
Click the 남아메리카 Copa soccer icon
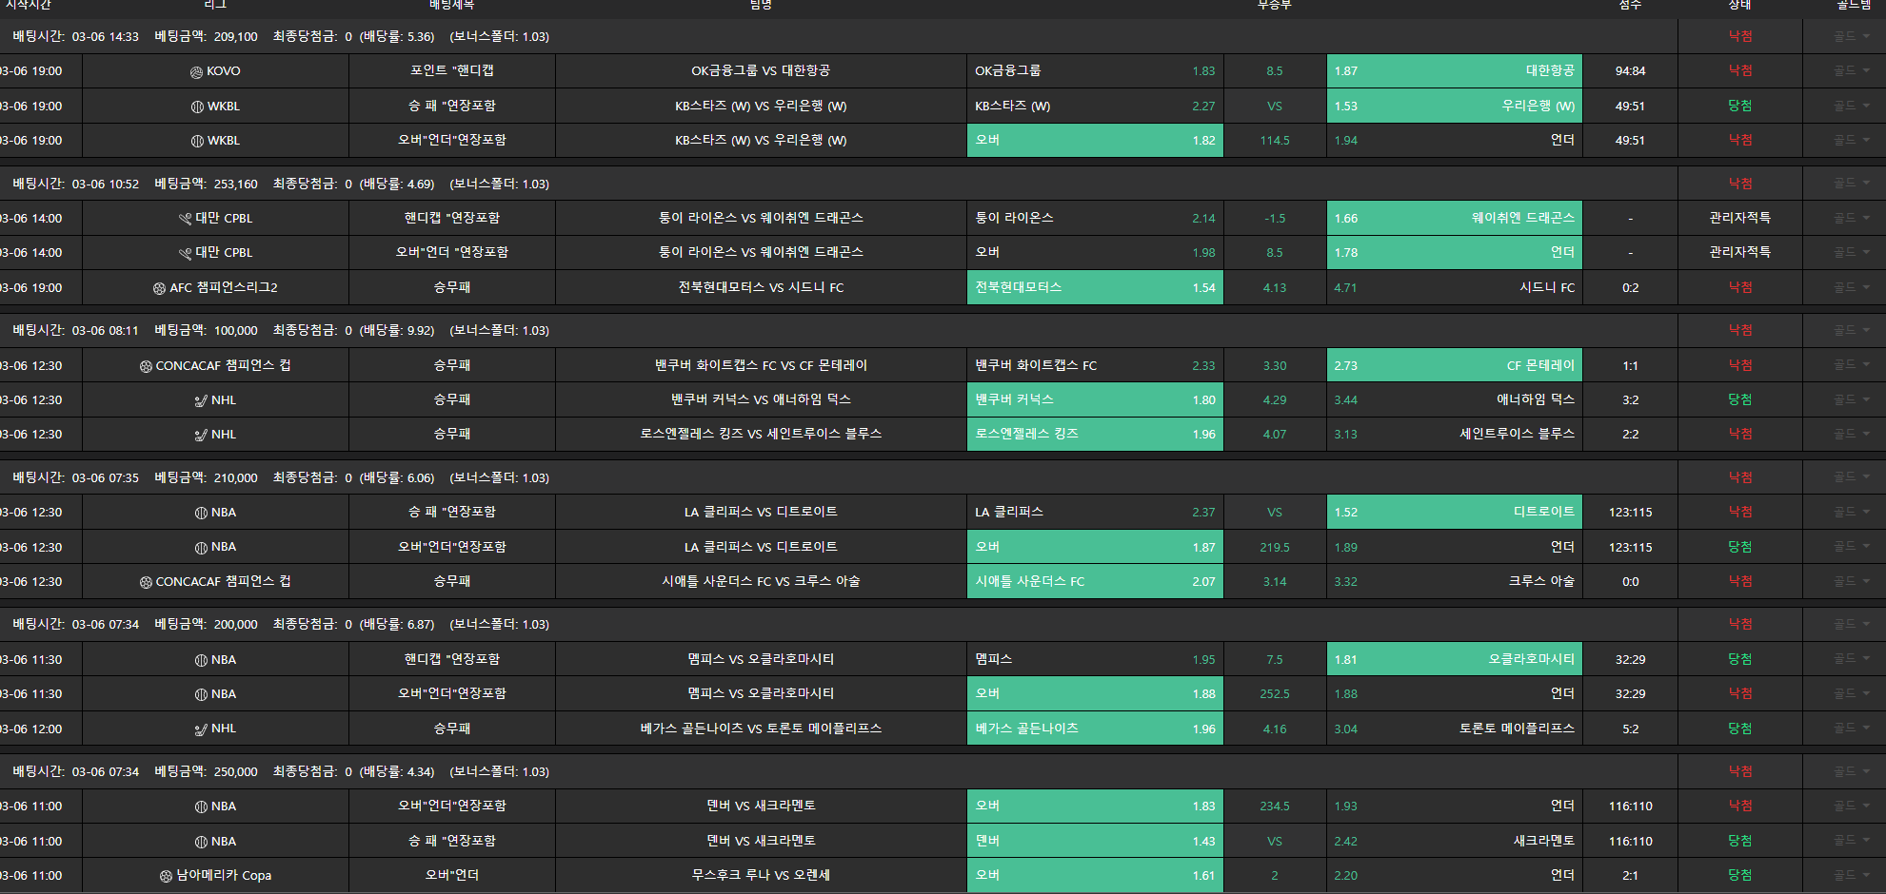coord(166,876)
